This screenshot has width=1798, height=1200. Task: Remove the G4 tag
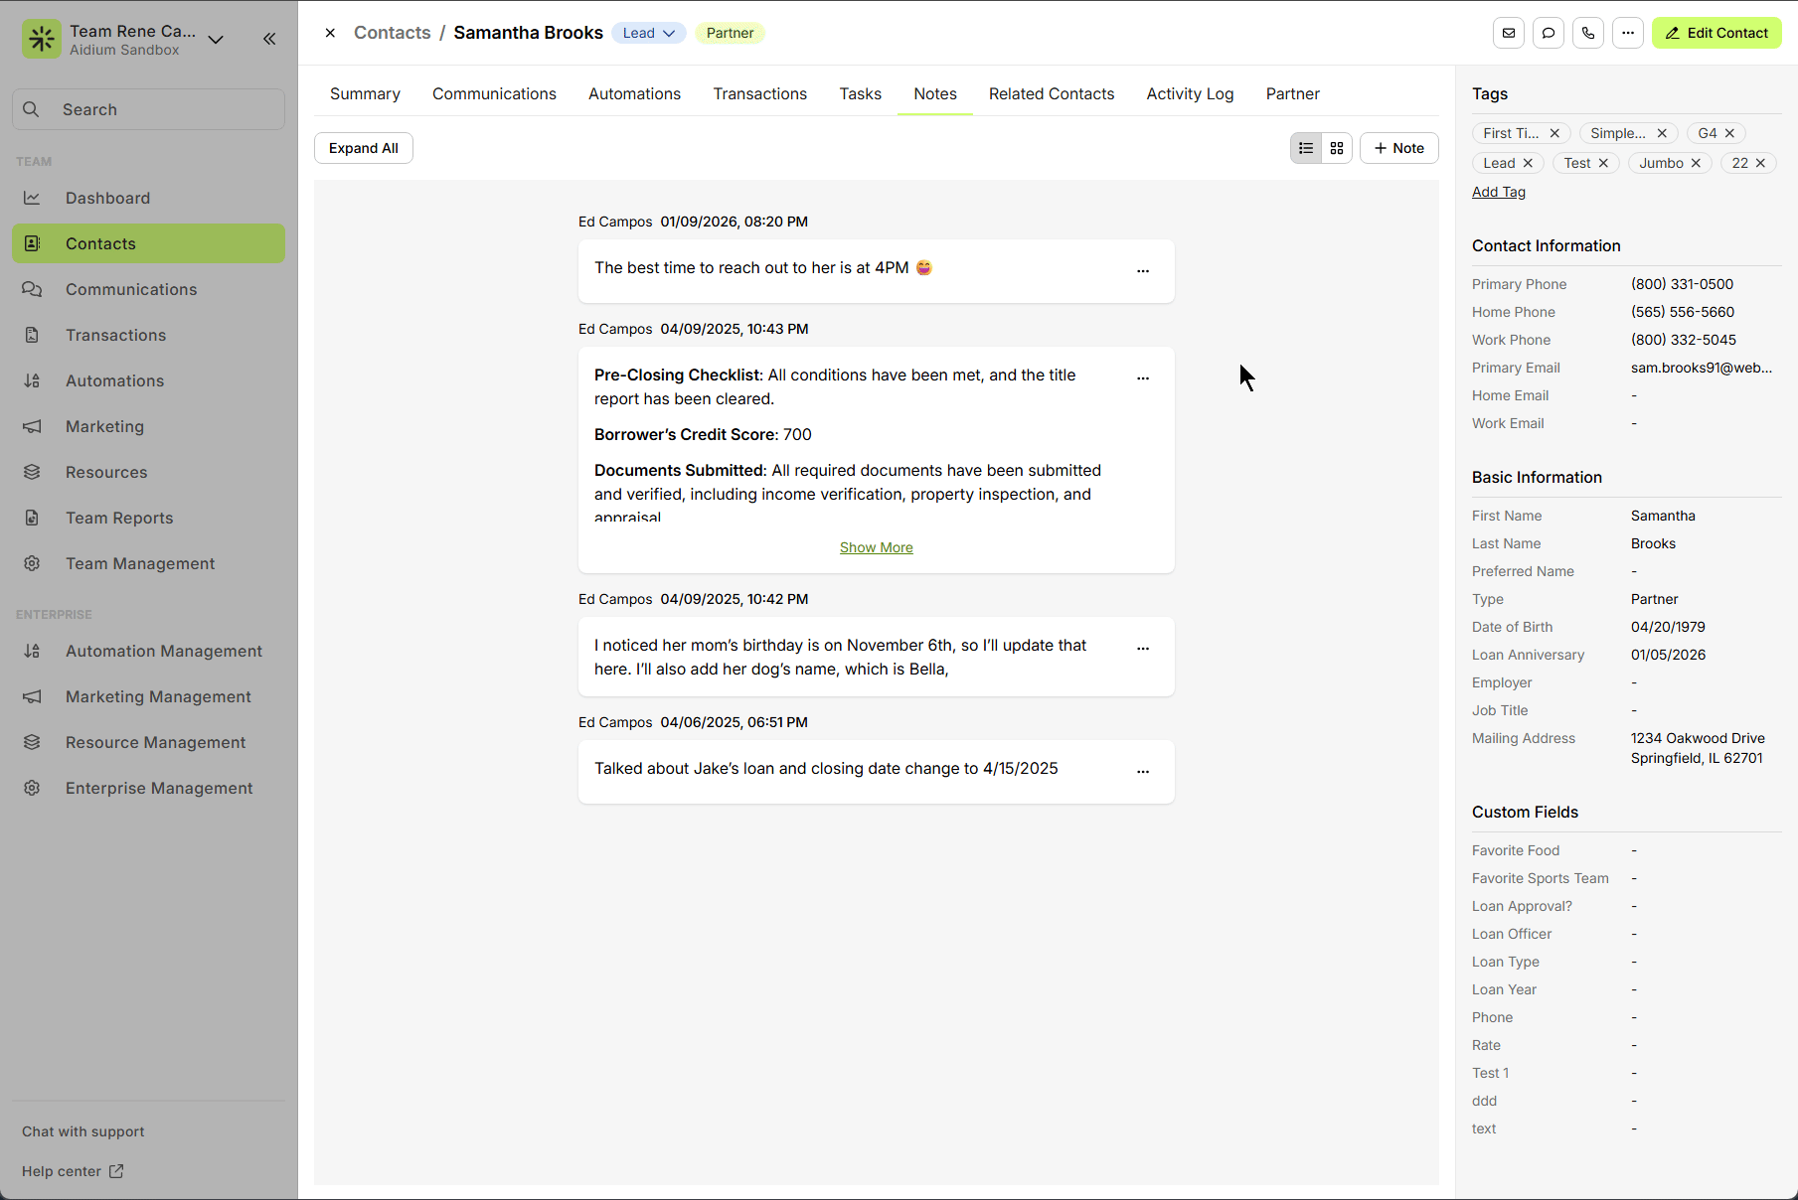(x=1729, y=133)
